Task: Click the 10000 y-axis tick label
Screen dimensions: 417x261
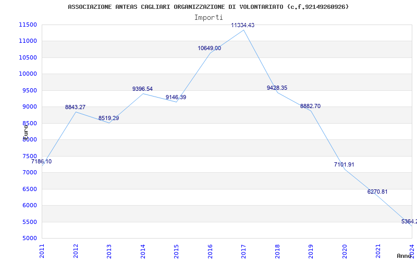Action: pos(28,74)
